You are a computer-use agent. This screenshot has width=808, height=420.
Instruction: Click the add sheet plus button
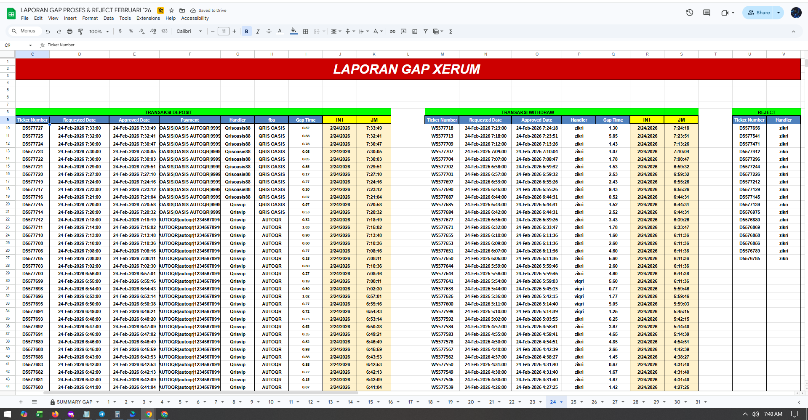[21, 402]
